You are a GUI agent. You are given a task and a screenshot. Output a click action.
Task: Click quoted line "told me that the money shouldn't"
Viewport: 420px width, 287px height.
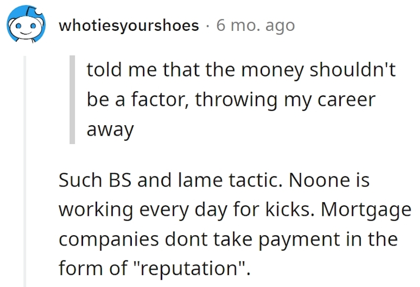241,70
